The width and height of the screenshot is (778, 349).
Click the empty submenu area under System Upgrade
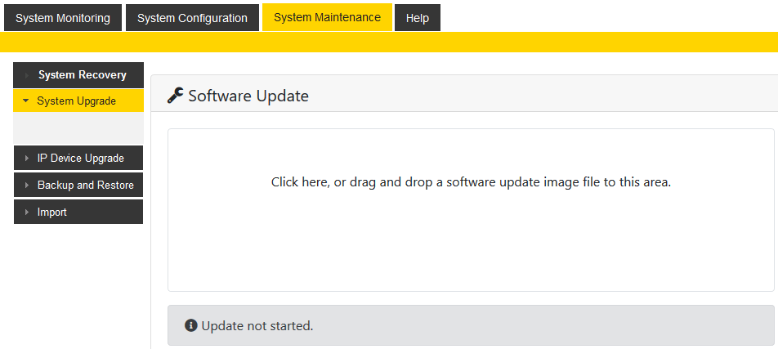coord(78,128)
